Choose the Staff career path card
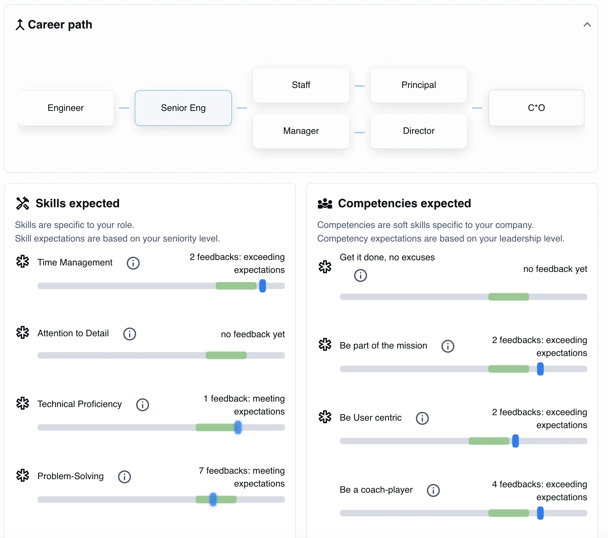This screenshot has height=538, width=608. pos(301,85)
